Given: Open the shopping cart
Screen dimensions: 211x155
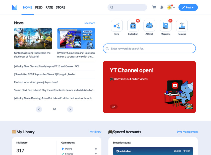Looking at the screenshot, I should [x=154, y=7].
